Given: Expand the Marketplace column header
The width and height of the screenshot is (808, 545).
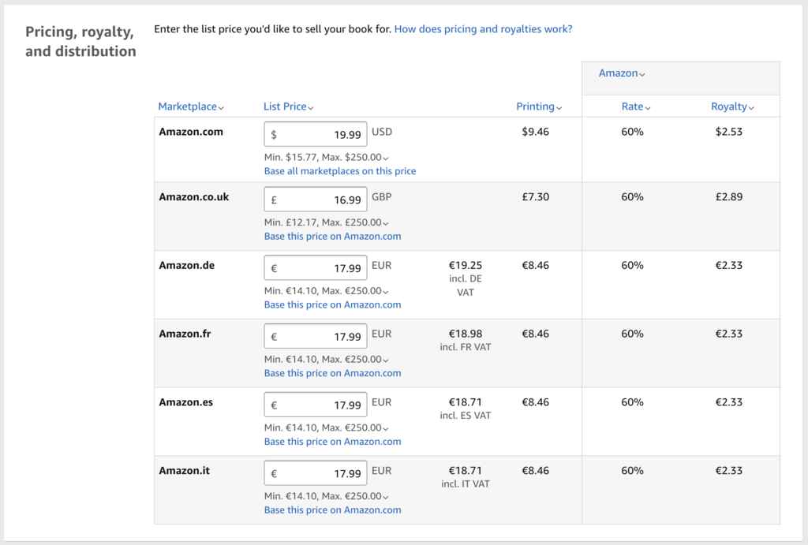Looking at the screenshot, I should (191, 106).
